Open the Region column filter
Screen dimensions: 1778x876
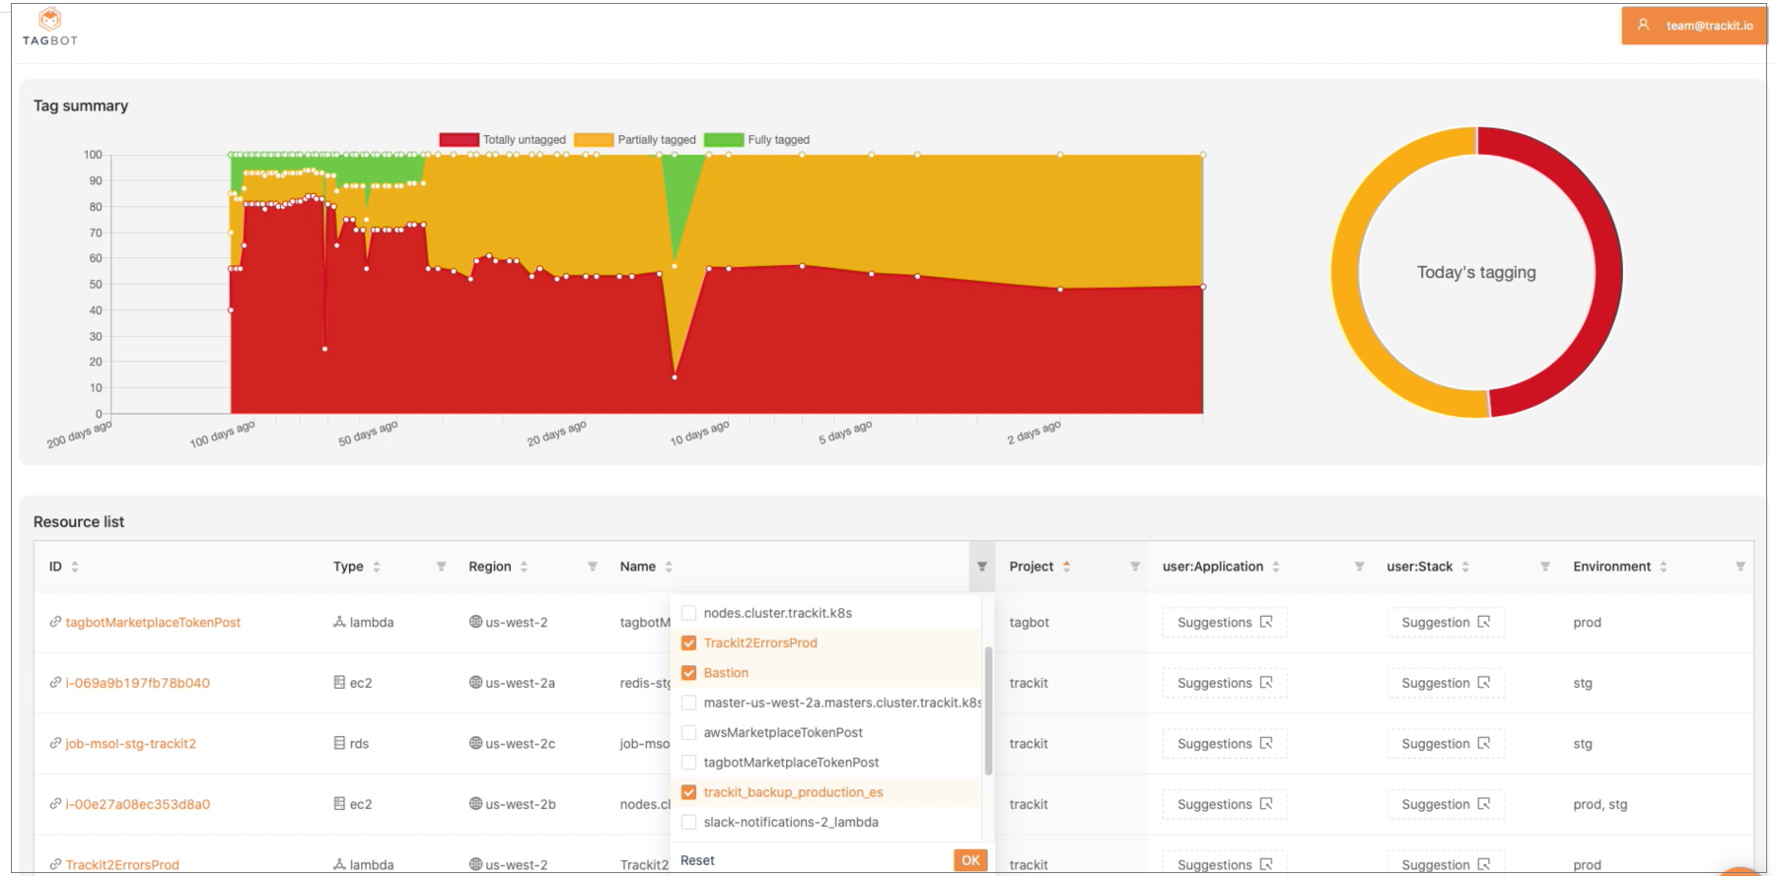point(593,567)
